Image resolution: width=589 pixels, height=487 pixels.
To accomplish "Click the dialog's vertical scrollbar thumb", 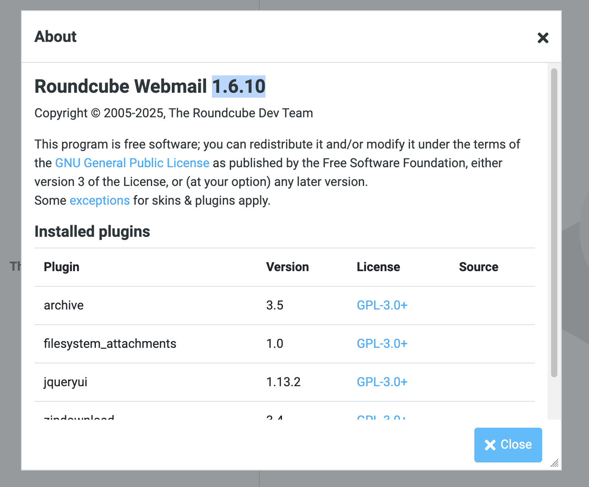I will (554, 223).
